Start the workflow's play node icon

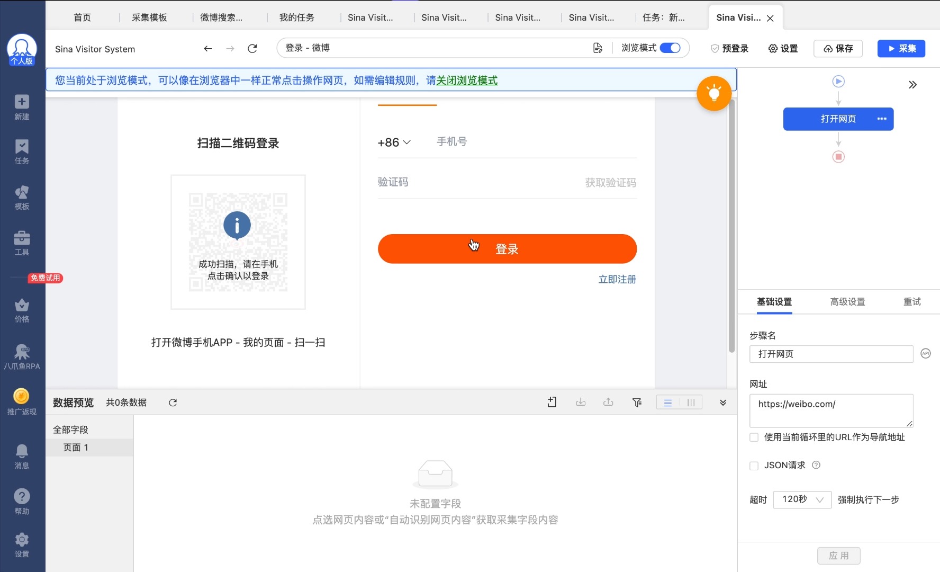838,82
